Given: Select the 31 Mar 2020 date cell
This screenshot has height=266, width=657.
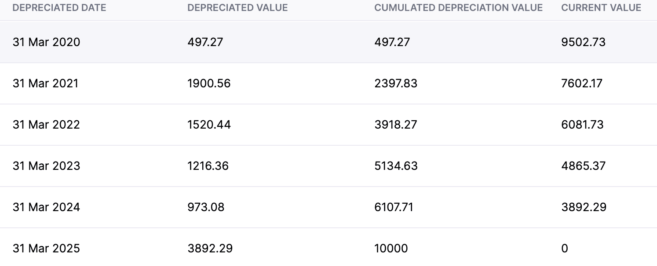Looking at the screenshot, I should [46, 42].
